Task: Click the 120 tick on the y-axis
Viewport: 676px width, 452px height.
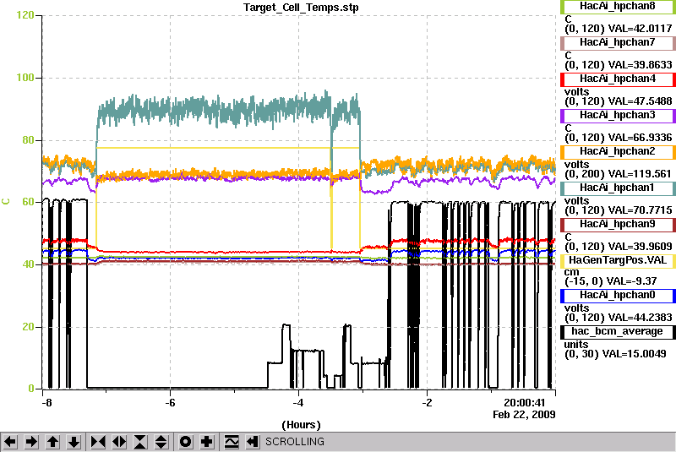Action: pyautogui.click(x=25, y=15)
